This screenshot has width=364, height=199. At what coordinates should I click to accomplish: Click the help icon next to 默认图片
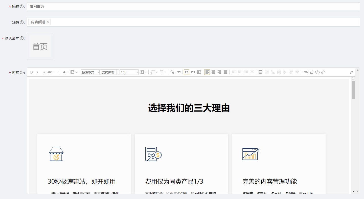(x=21, y=38)
